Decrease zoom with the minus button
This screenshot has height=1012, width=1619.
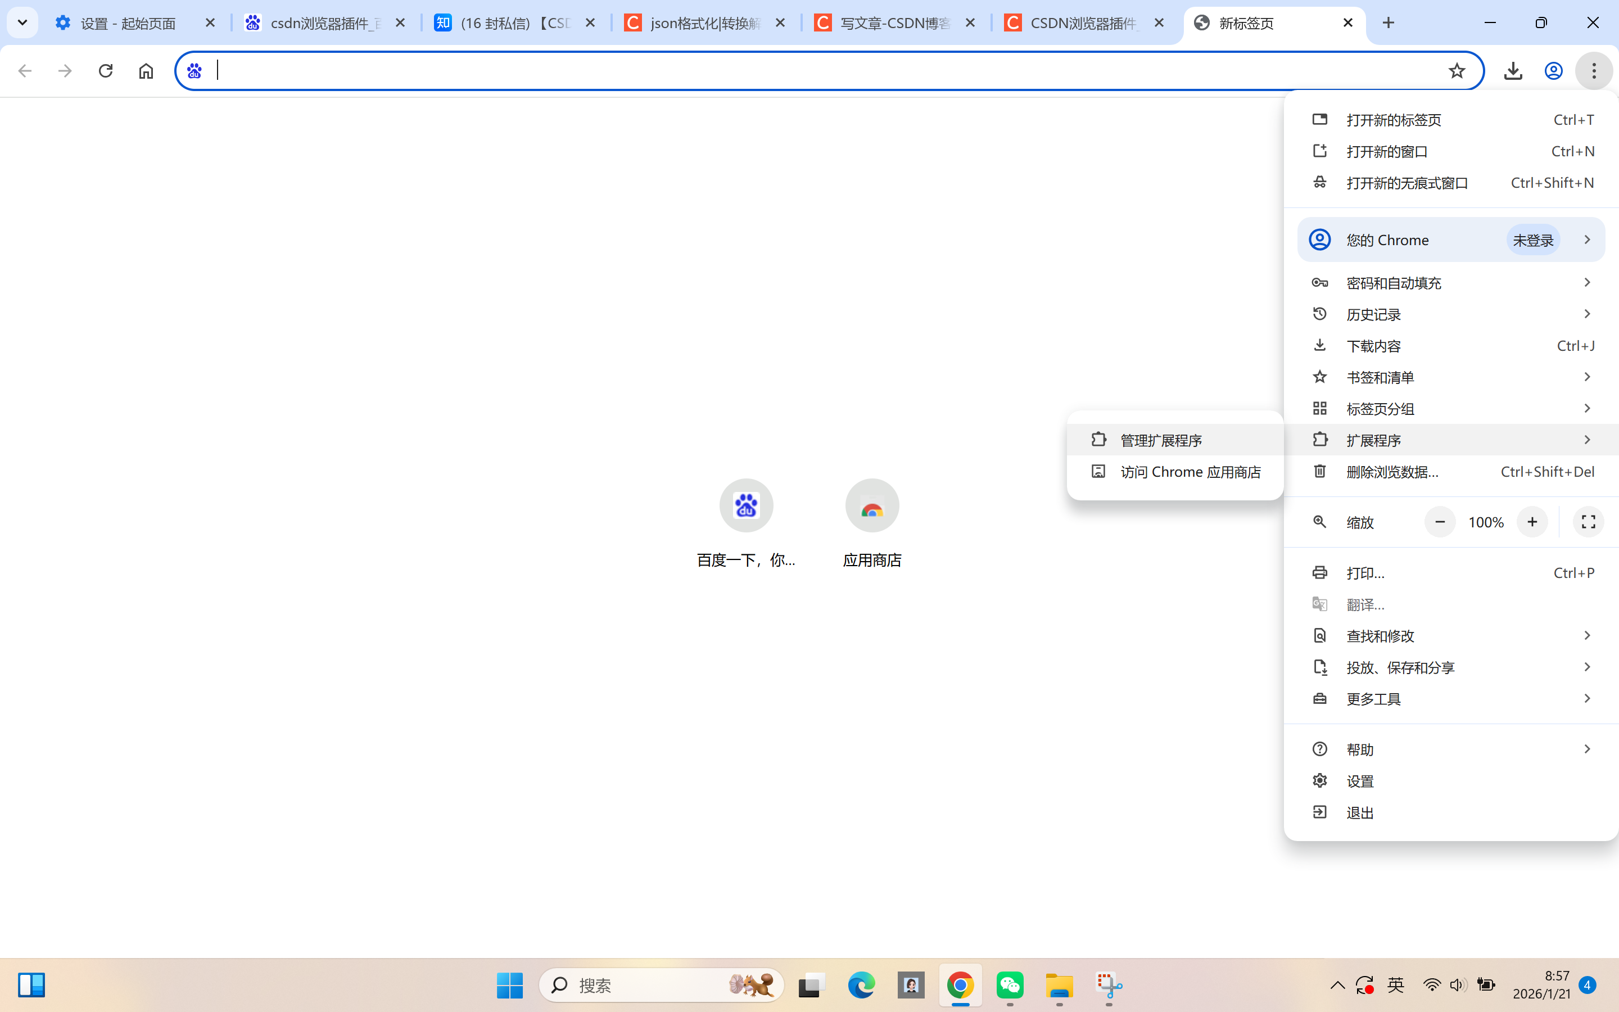1440,522
